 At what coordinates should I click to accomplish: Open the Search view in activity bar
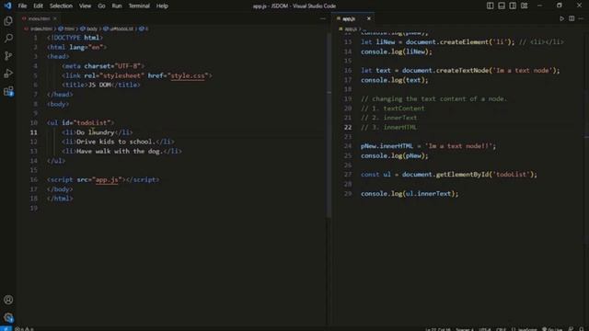8,39
